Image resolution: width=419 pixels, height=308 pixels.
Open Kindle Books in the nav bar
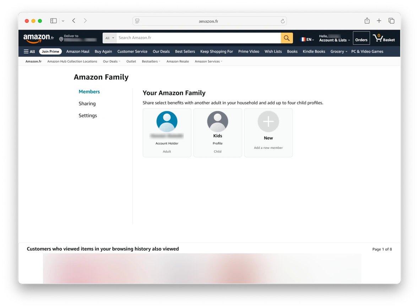314,51
